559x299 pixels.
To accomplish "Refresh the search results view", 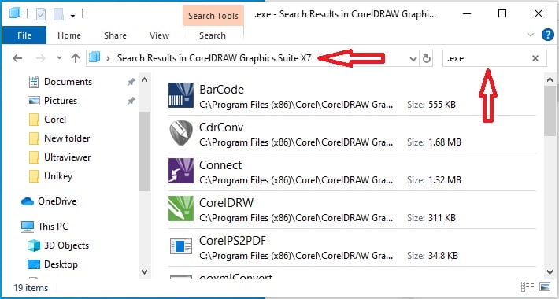I will [427, 58].
